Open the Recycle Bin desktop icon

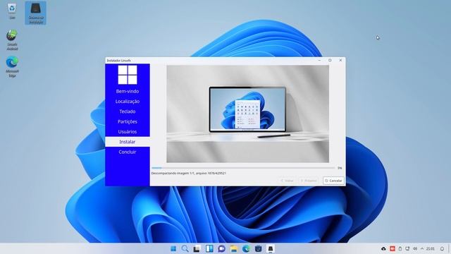[12, 11]
